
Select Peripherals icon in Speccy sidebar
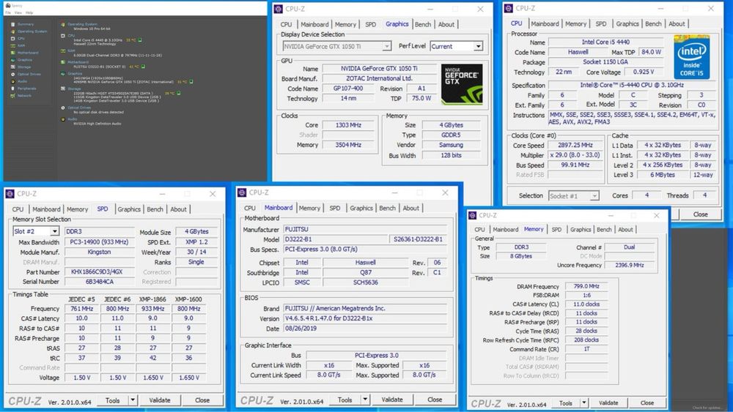(12, 89)
